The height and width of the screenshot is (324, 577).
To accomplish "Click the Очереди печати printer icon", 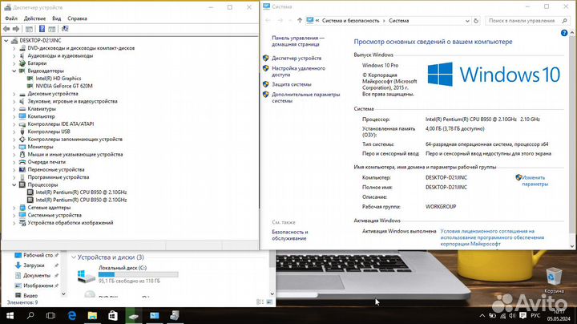I will pyautogui.click(x=22, y=162).
